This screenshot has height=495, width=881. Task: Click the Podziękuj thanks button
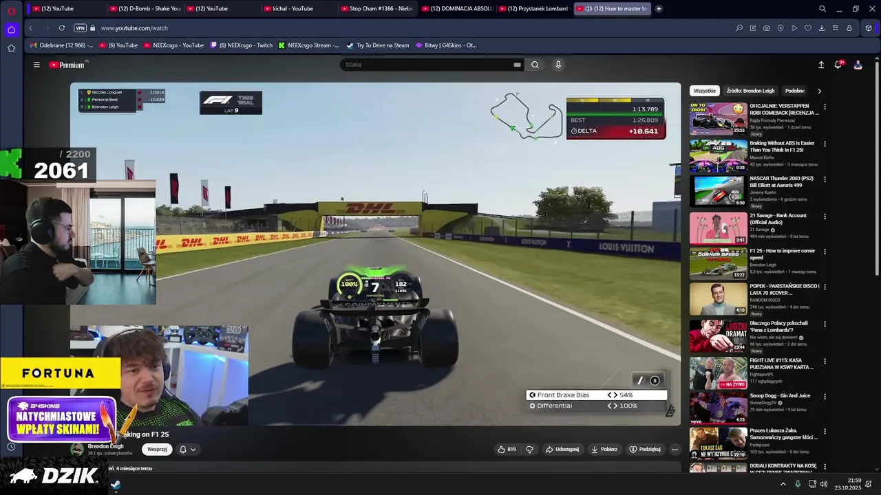click(x=645, y=449)
